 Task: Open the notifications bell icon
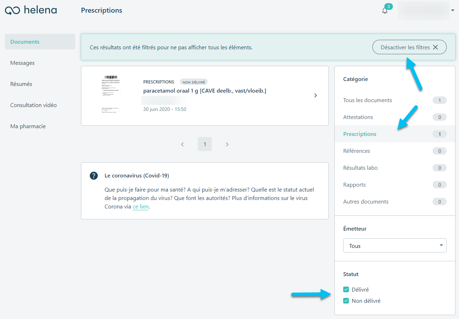coord(385,11)
